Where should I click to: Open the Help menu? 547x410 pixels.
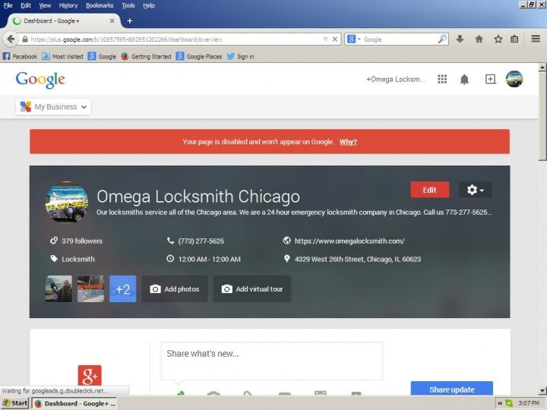click(149, 5)
